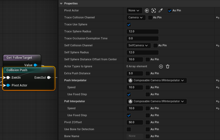Open the Trace Collision Channel Camera dropdown
The height and width of the screenshot is (140, 220).
click(x=136, y=18)
